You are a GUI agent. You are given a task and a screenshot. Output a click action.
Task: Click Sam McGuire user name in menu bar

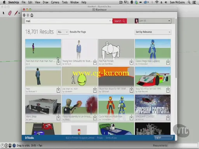pos(177,2)
